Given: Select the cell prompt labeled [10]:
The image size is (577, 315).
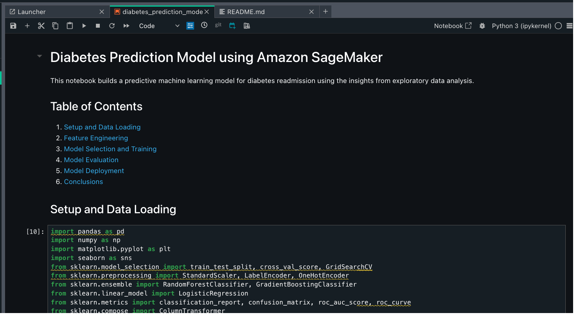Looking at the screenshot, I should click(x=35, y=232).
